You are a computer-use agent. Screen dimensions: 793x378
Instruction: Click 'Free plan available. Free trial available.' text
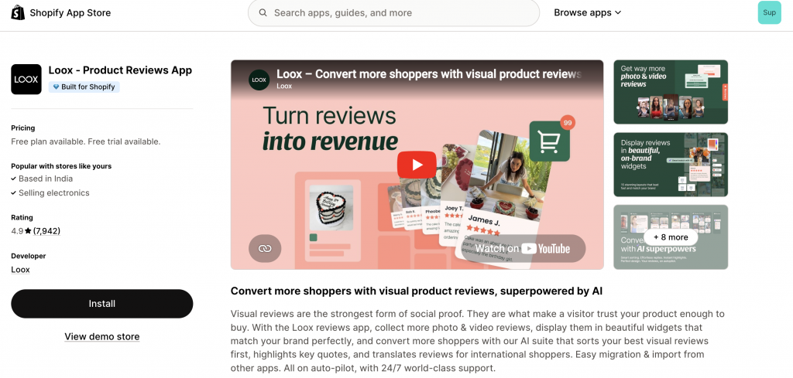tap(86, 141)
